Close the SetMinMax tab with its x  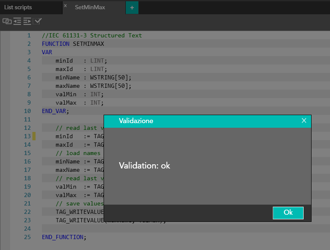[x=65, y=6]
